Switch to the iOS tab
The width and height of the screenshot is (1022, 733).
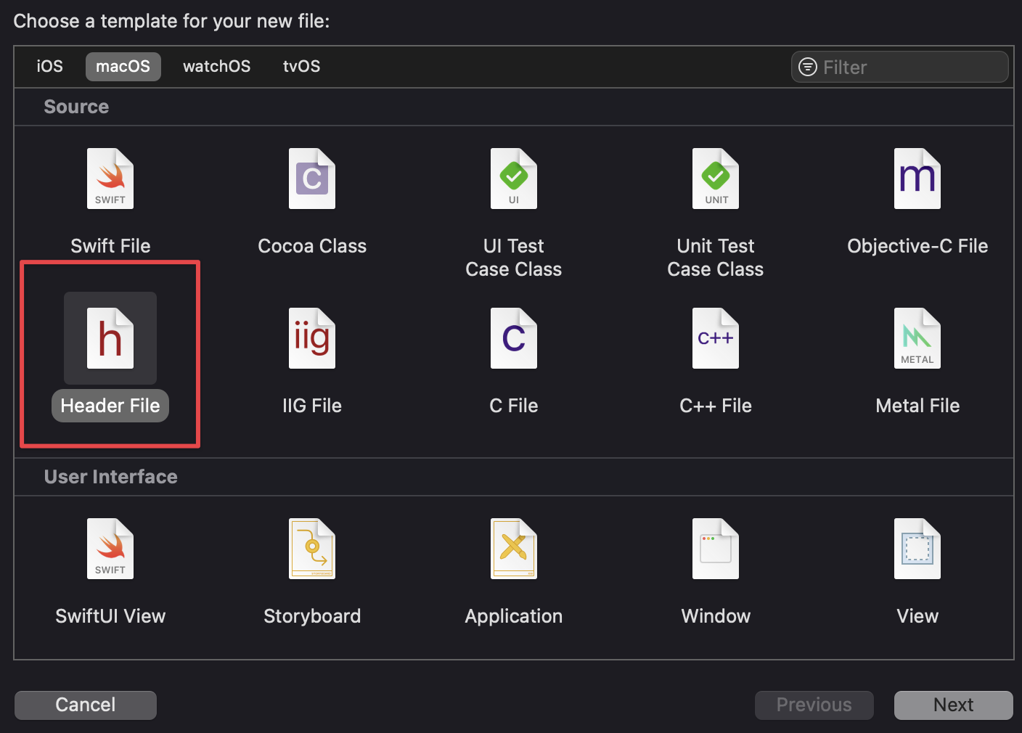[49, 66]
